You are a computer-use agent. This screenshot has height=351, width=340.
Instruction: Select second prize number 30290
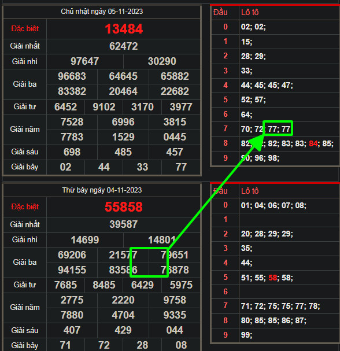[x=162, y=61]
